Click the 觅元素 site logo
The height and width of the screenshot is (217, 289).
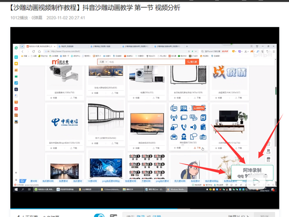(x=60, y=62)
